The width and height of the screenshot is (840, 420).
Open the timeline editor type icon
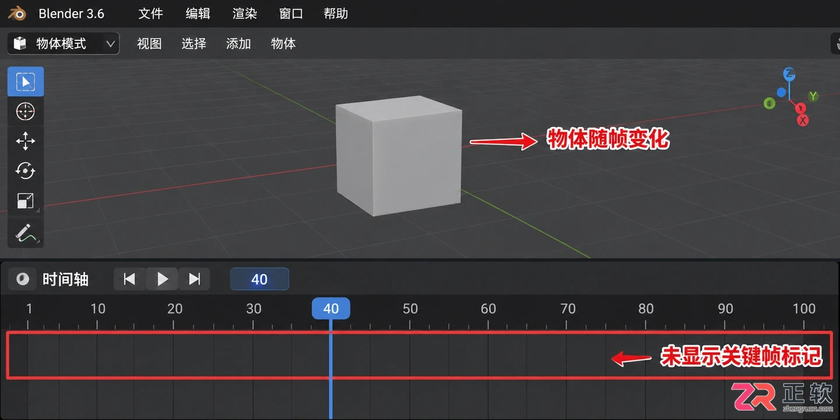(22, 279)
